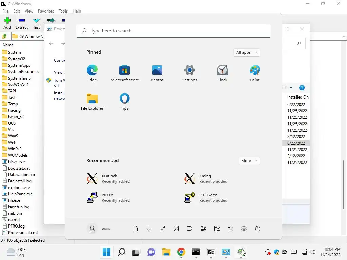Expand More recommended items

[249, 161]
